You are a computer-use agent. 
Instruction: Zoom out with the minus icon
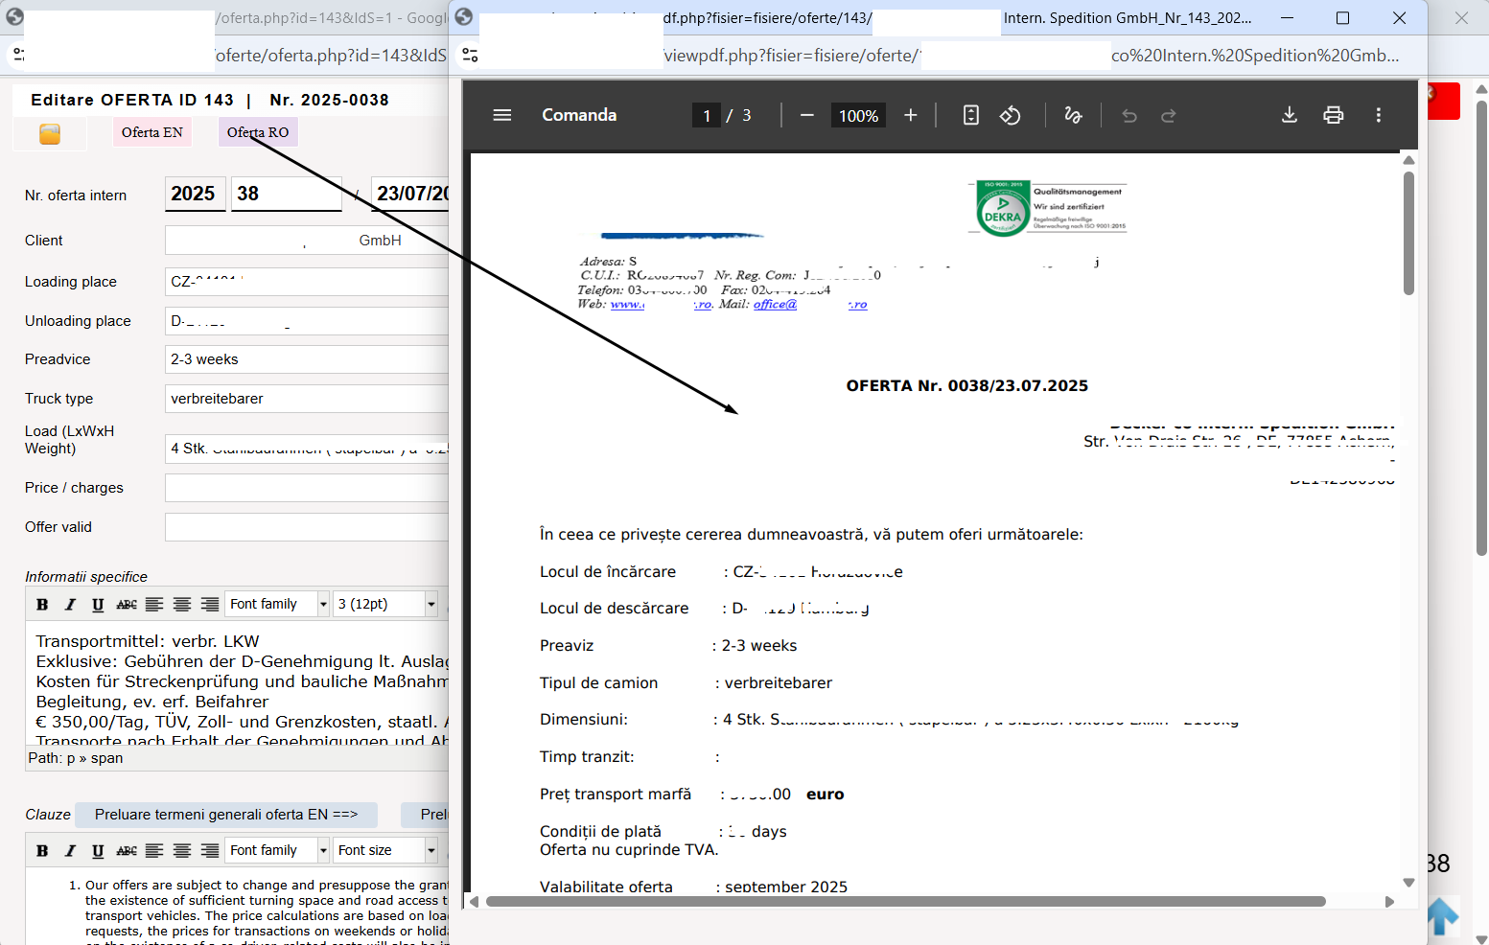(x=807, y=115)
